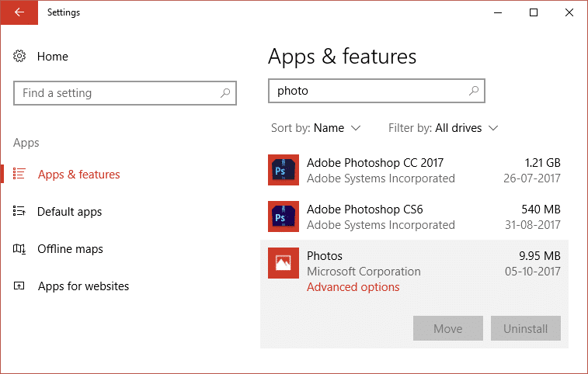Click the Apps & features page heading
The width and height of the screenshot is (588, 374).
tap(342, 57)
